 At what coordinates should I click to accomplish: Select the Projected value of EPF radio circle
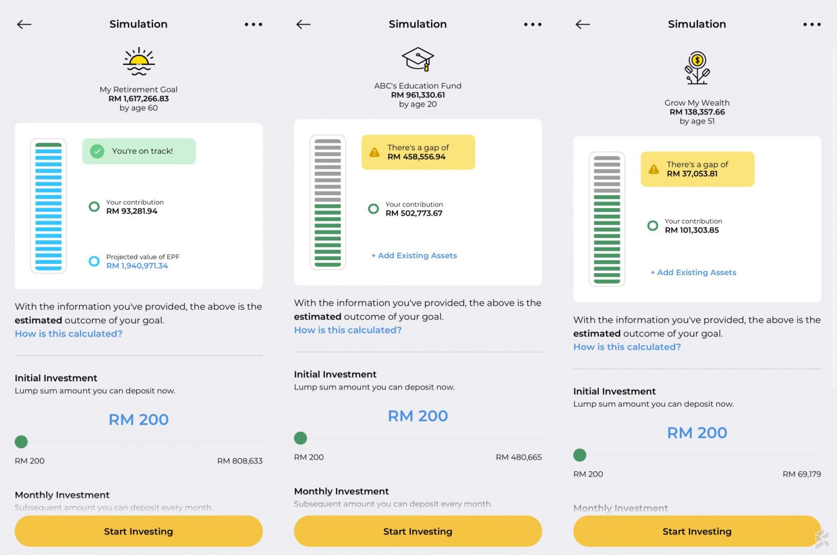94,261
